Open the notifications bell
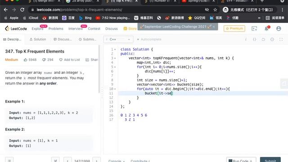 tap(266, 28)
